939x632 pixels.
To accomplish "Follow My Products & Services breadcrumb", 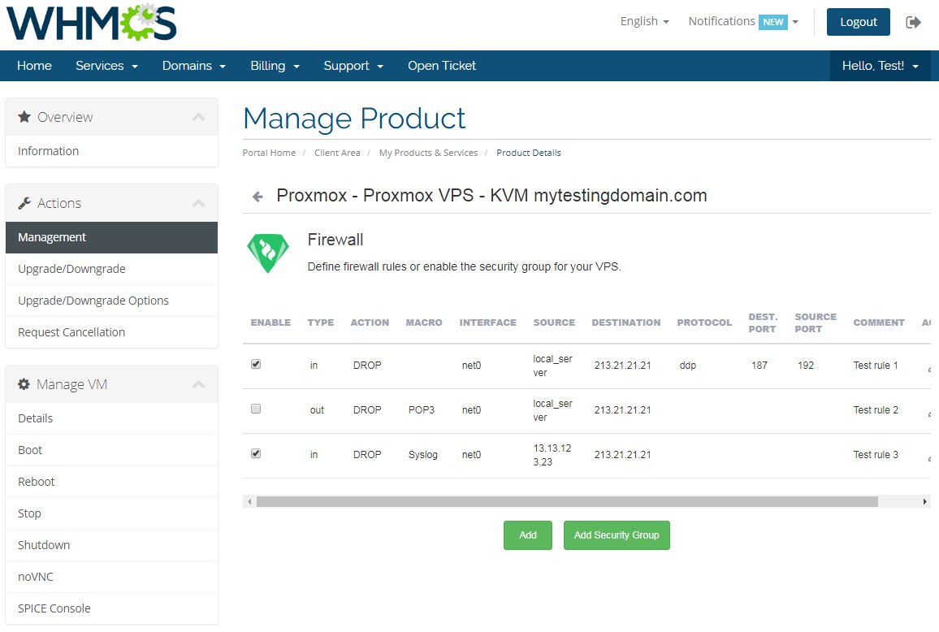I will [428, 153].
